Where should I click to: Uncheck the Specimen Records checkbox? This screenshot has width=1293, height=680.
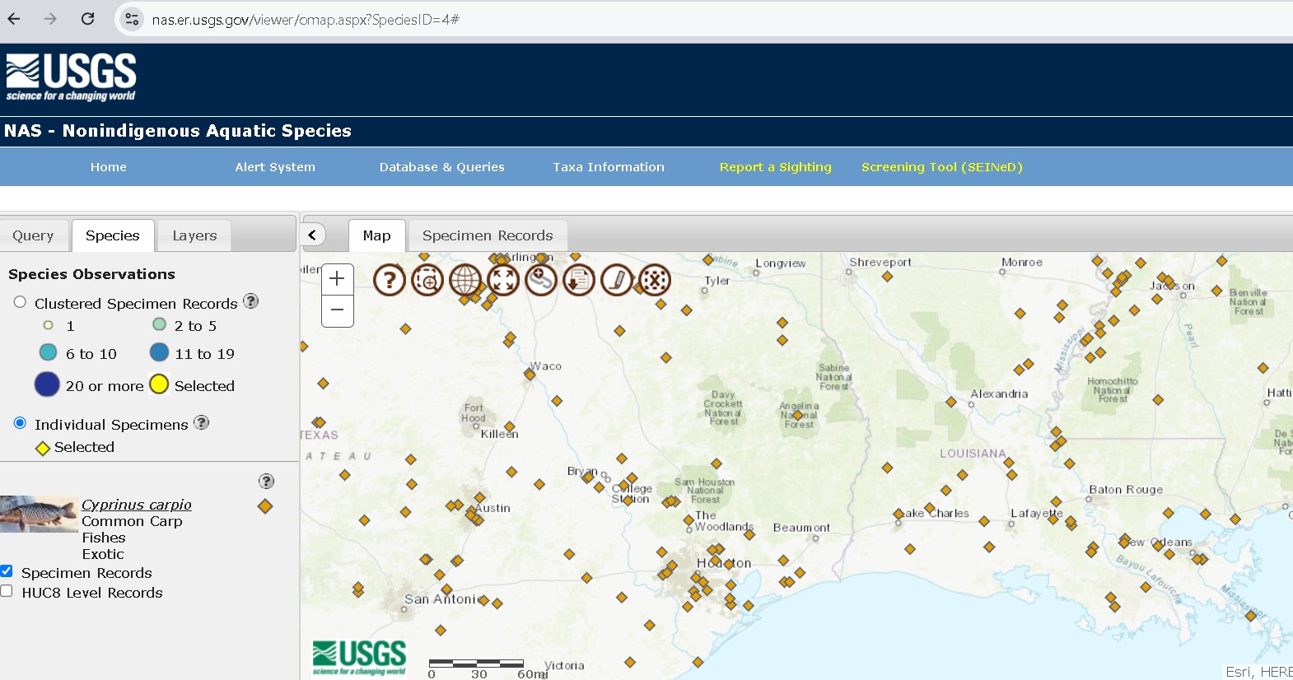(7, 571)
